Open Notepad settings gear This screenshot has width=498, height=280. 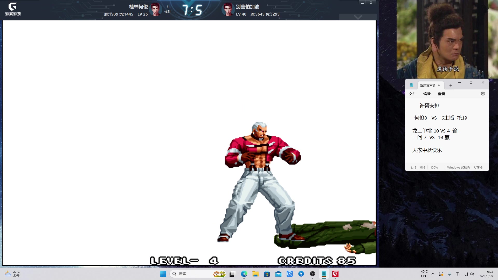483,94
